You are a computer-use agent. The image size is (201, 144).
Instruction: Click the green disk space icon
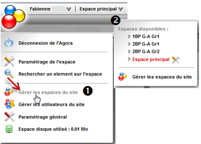[9, 129]
